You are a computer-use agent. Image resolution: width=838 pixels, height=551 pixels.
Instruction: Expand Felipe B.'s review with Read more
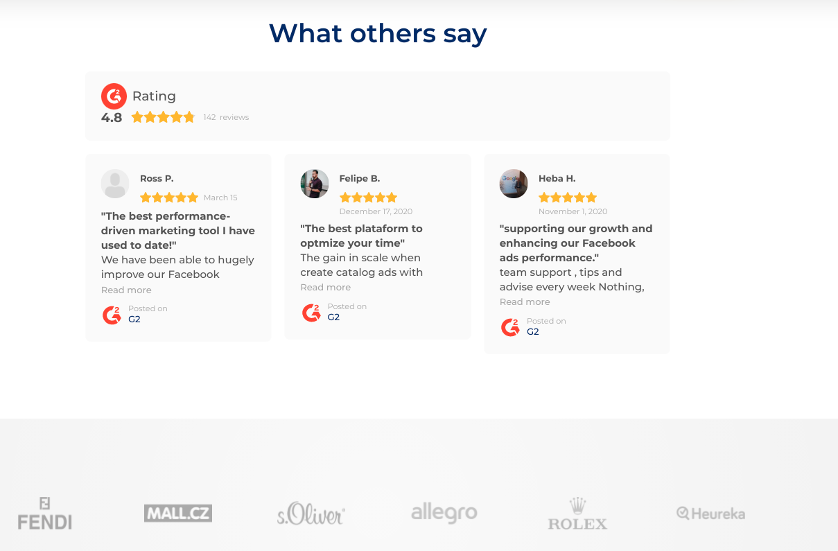point(325,288)
